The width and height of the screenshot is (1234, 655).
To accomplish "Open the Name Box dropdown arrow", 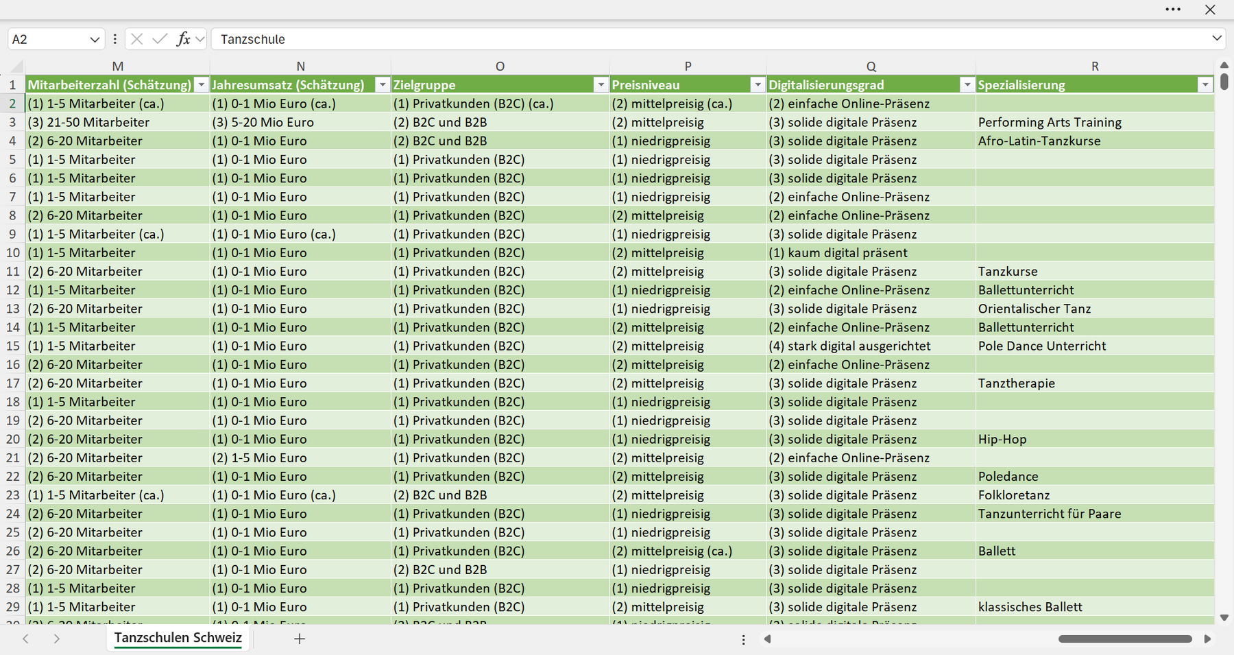I will pyautogui.click(x=94, y=40).
